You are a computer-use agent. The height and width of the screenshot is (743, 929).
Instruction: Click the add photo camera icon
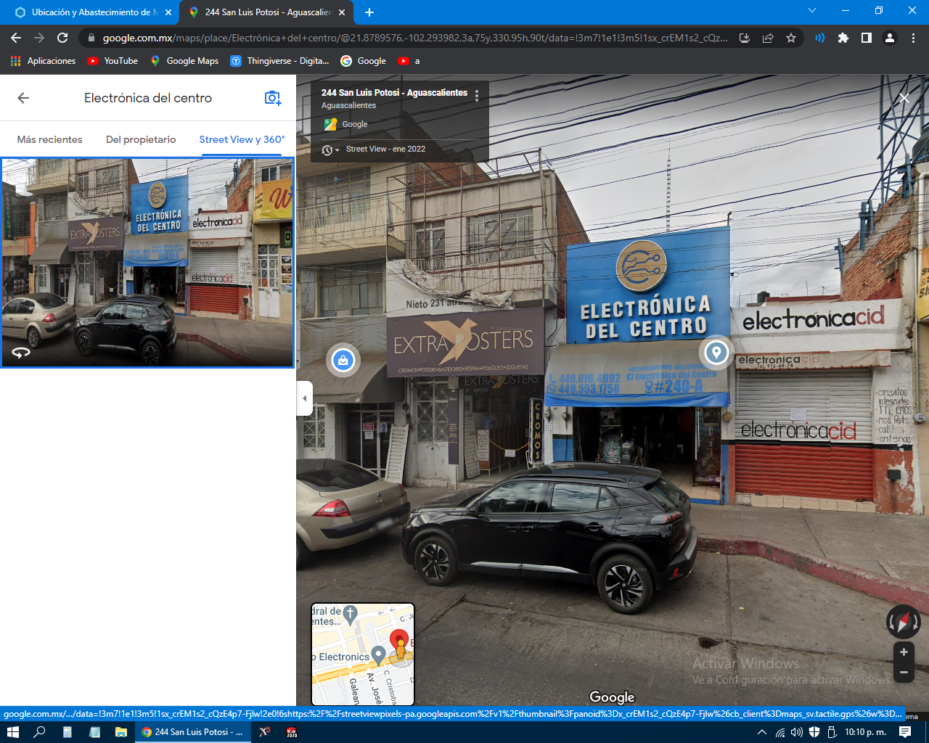[x=273, y=98]
